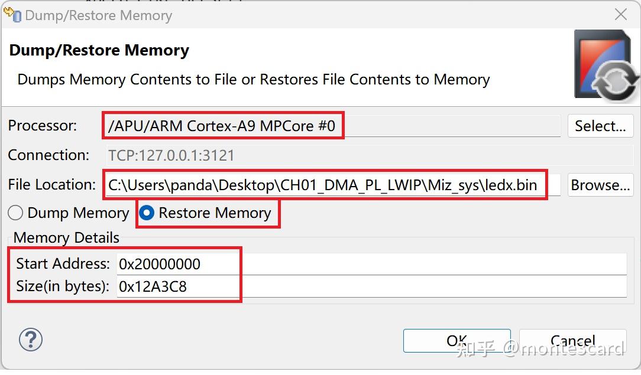This screenshot has width=641, height=375.
Task: Click the help question mark icon
Action: (x=31, y=340)
